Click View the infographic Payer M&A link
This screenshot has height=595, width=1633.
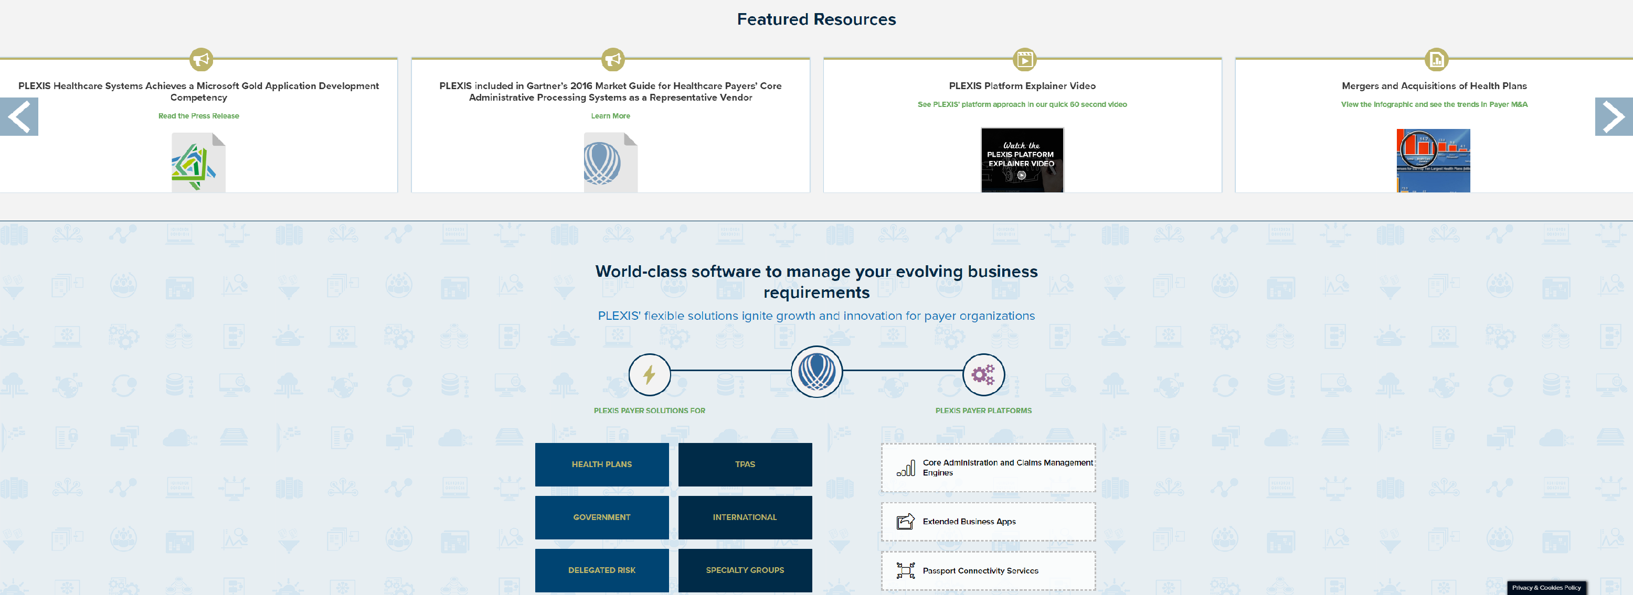point(1434,104)
